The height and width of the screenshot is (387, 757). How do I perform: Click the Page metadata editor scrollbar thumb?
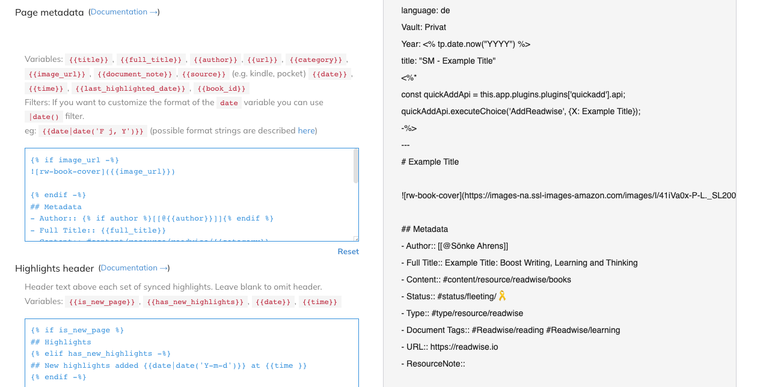pos(355,166)
